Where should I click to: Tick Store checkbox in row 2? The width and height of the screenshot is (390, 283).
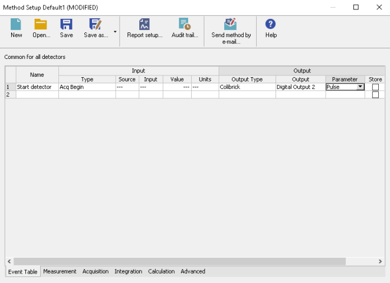375,95
